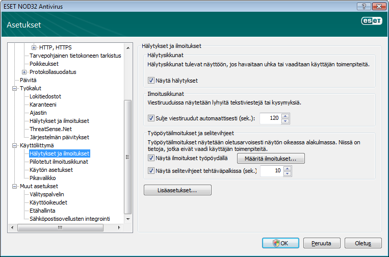Click tree horizontal scrollbar left arrow
This screenshot has width=389, height=257.
(12, 227)
